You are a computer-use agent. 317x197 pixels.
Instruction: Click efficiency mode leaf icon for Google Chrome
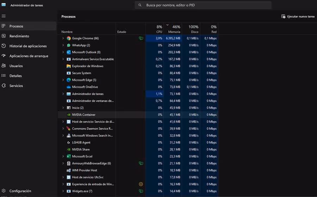141,38
